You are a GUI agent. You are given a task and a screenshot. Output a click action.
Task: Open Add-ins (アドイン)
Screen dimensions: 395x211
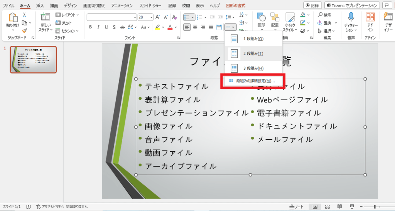(370, 22)
